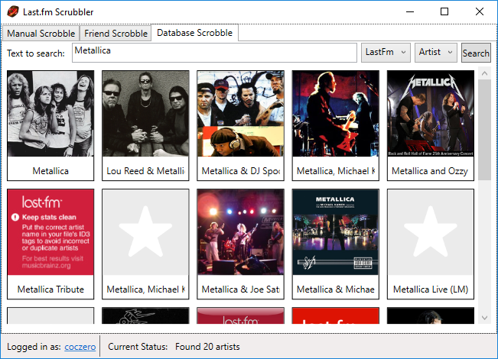498x359 pixels.
Task: Open the Friend Scrobble tab
Action: point(116,34)
